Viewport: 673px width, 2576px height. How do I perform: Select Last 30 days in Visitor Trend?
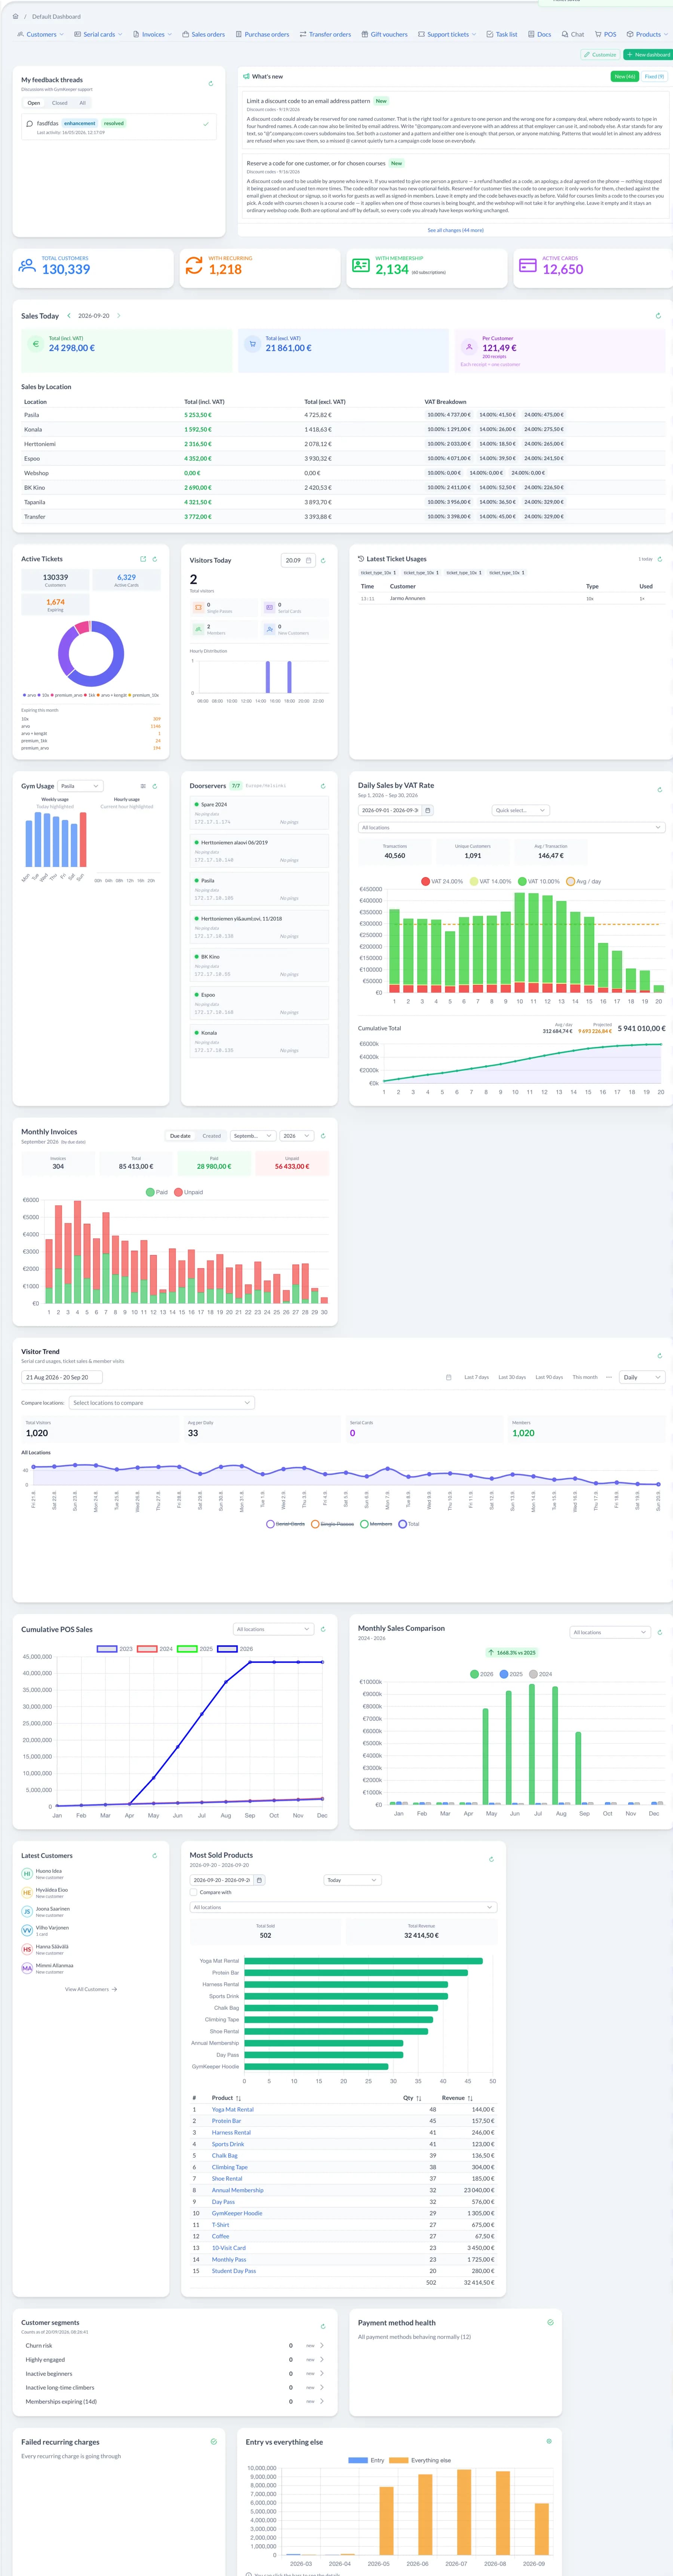tap(512, 1377)
